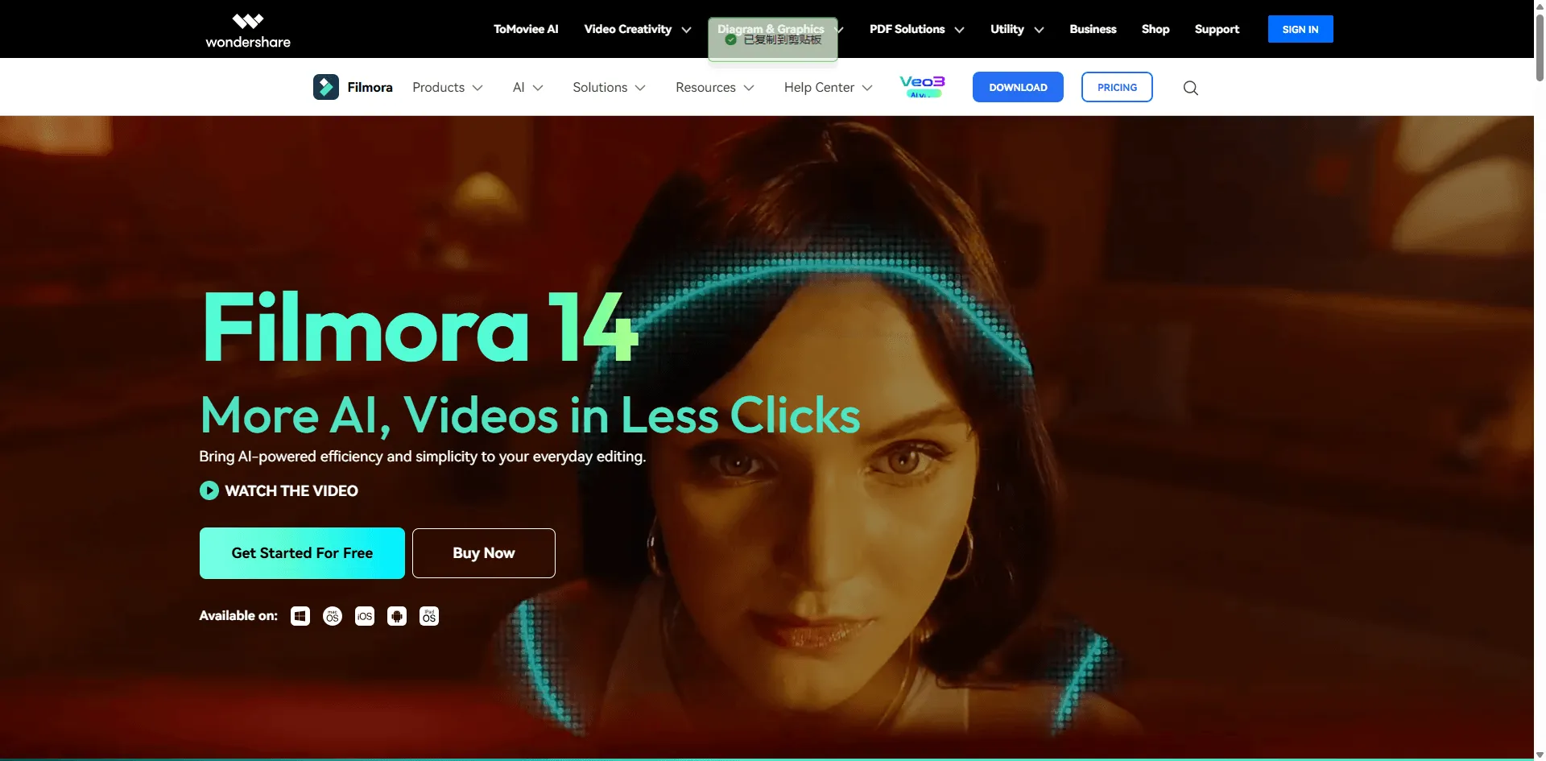
Task: Open the search magnifier icon
Action: point(1190,88)
